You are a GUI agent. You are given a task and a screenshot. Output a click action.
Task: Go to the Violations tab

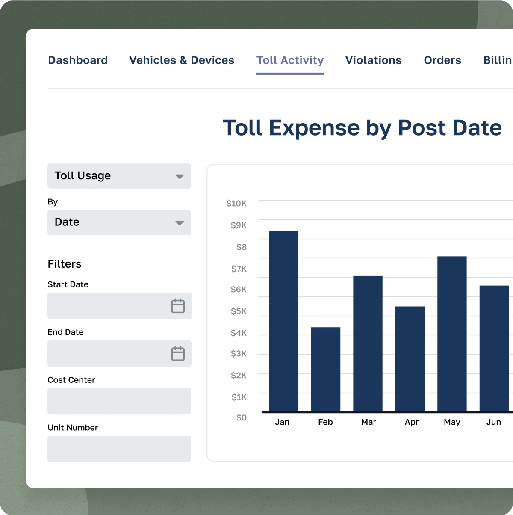point(373,60)
